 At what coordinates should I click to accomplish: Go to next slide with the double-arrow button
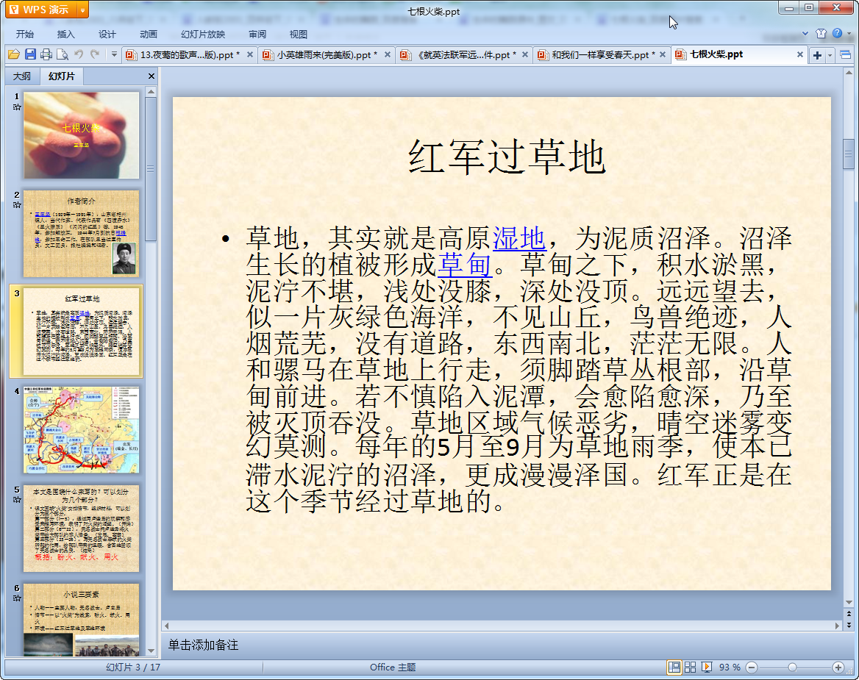click(x=849, y=625)
